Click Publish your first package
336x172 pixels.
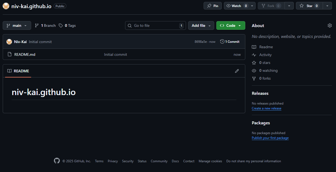pos(270,138)
